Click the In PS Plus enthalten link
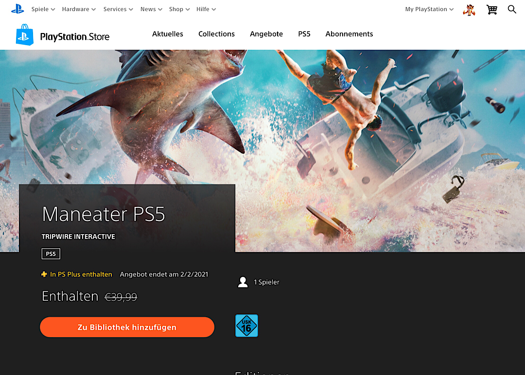 pos(81,274)
